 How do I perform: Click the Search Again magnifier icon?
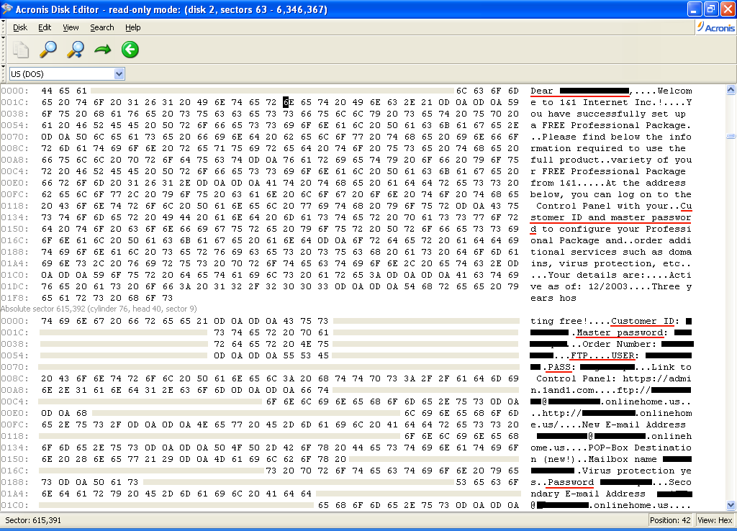pyautogui.click(x=76, y=50)
